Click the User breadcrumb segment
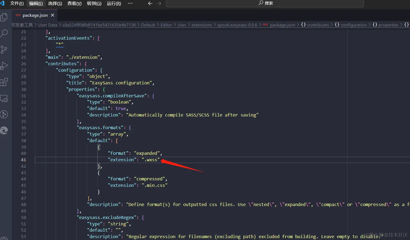Image resolution: width=410 pixels, height=240 pixels. 182,25
